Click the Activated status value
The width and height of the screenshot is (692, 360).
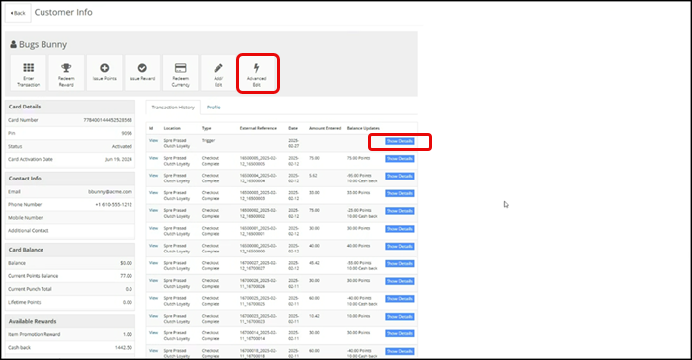click(x=122, y=146)
